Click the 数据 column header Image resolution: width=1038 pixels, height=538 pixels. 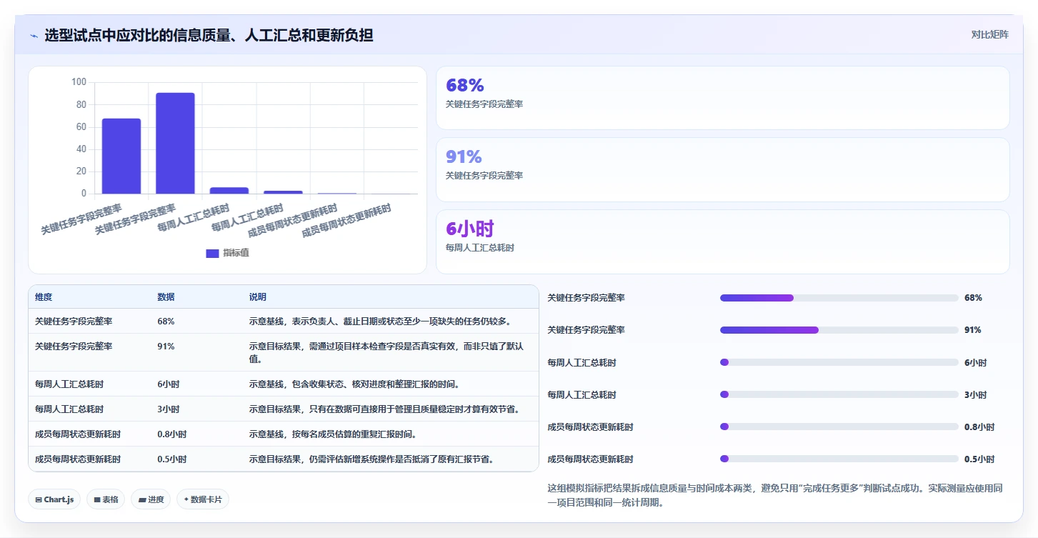click(x=166, y=297)
